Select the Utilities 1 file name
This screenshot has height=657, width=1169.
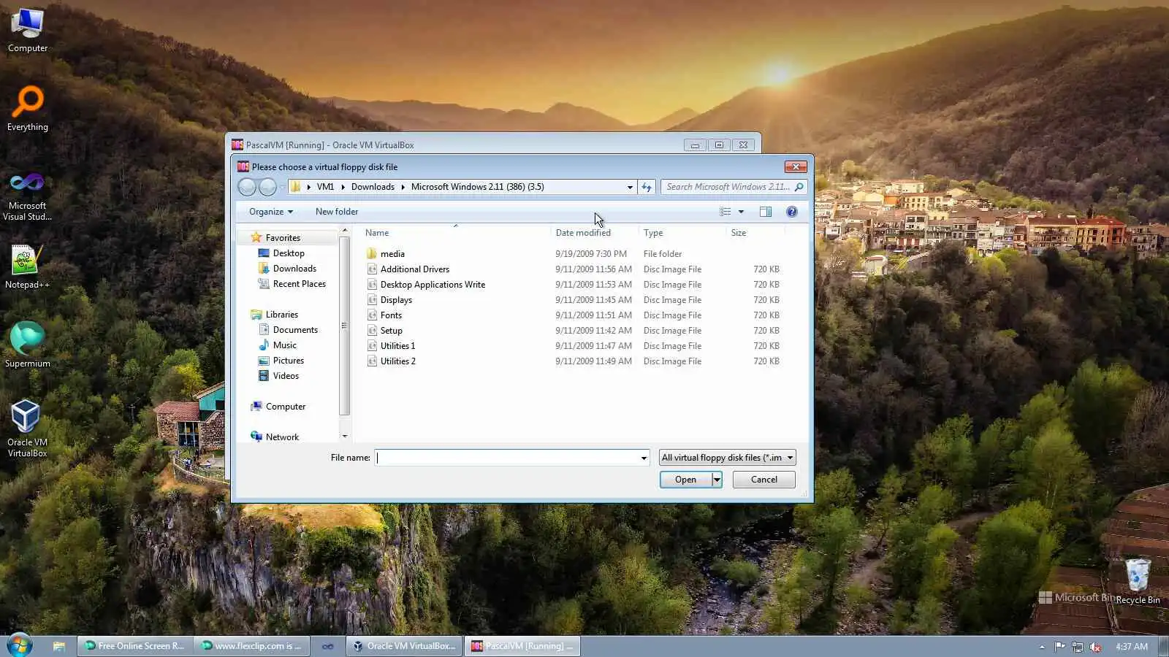point(397,346)
